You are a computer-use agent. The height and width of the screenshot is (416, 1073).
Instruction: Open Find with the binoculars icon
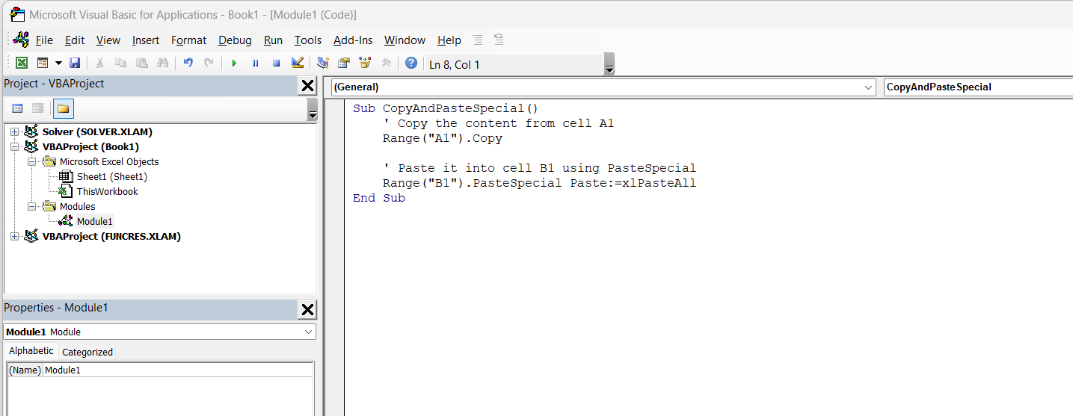coord(162,63)
